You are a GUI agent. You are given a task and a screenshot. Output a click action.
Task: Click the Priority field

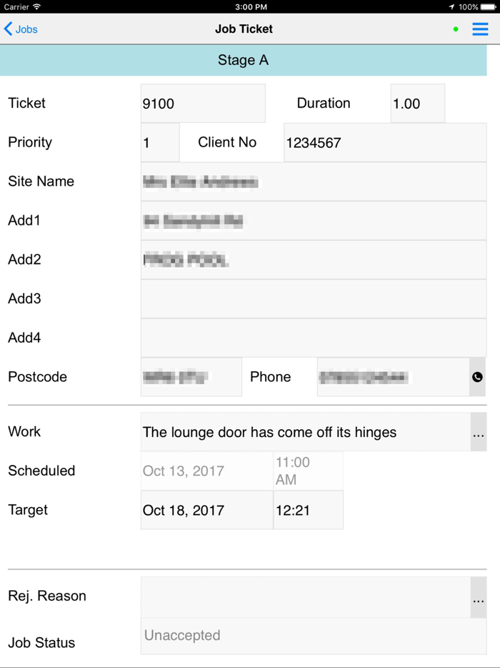(160, 143)
